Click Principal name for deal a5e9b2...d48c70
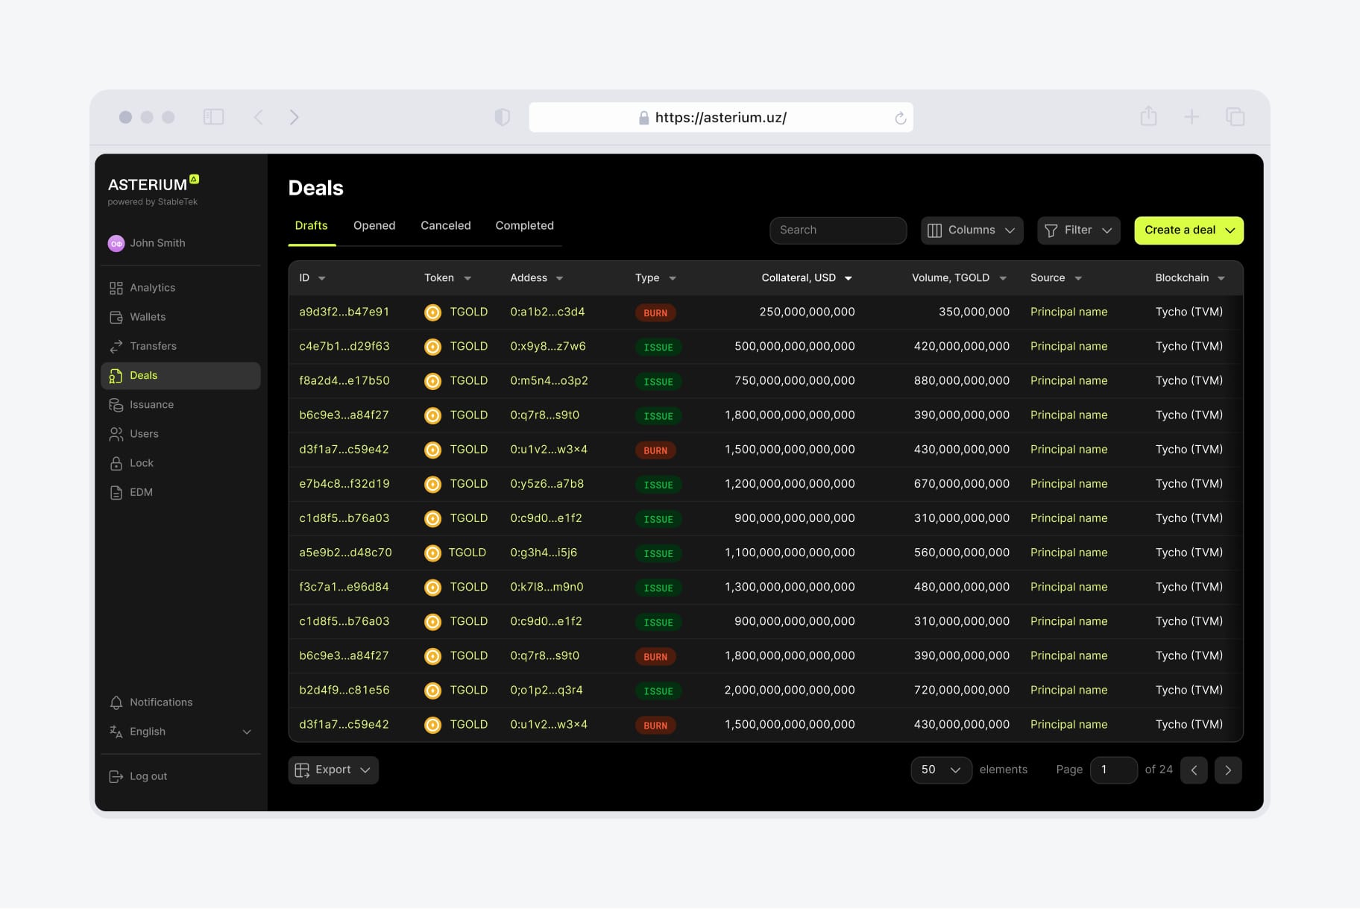Screen dimensions: 1360x909 point(1068,553)
